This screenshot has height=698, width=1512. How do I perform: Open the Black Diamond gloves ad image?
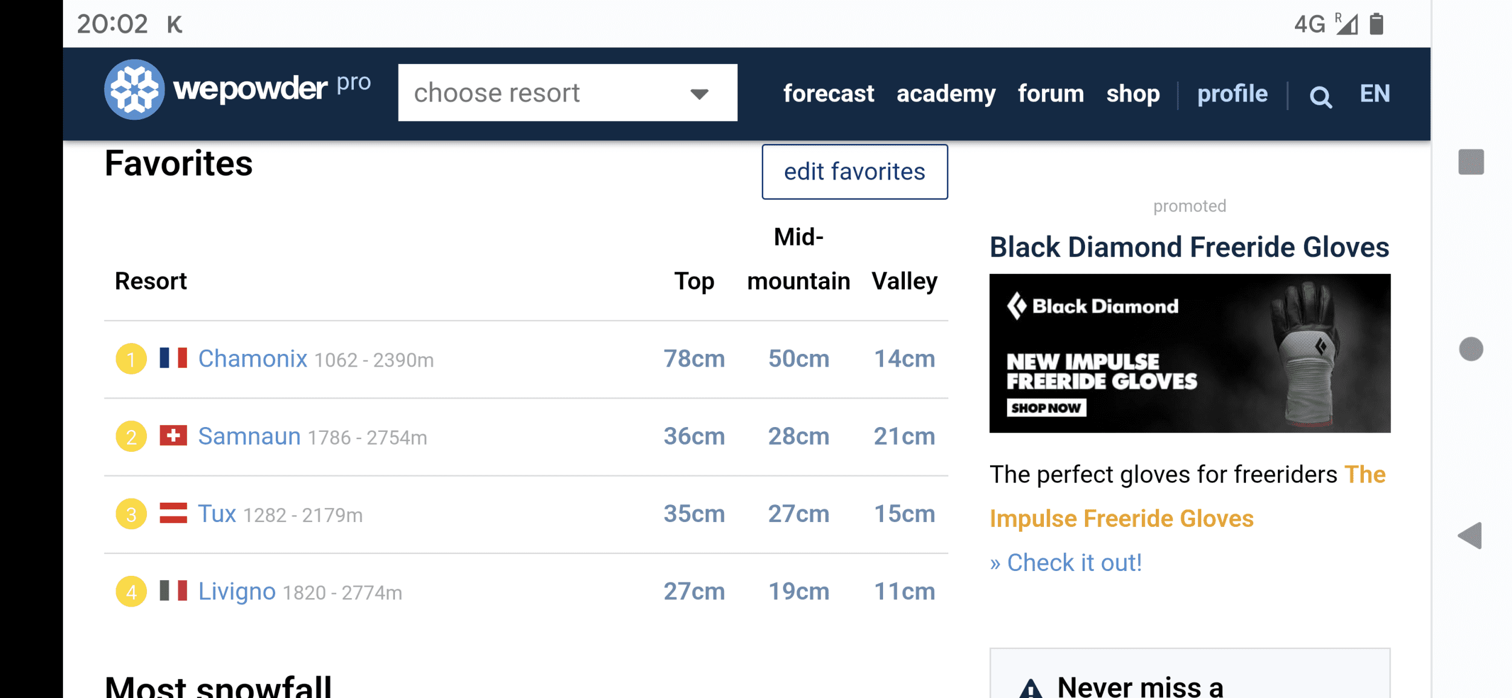(1189, 353)
